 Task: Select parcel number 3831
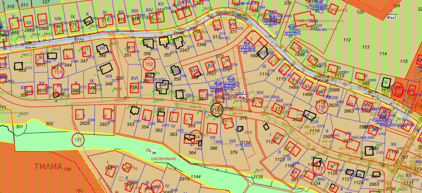click(x=348, y=141)
